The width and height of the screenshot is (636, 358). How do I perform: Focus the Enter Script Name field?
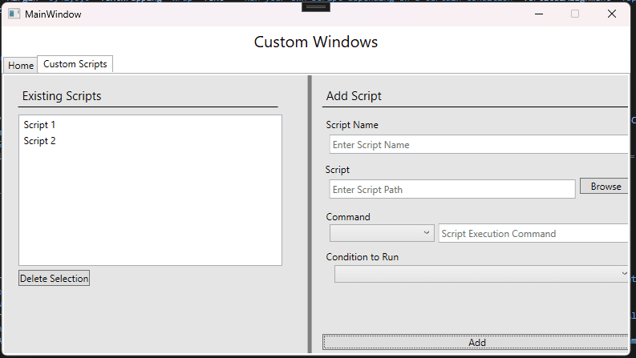click(x=478, y=145)
